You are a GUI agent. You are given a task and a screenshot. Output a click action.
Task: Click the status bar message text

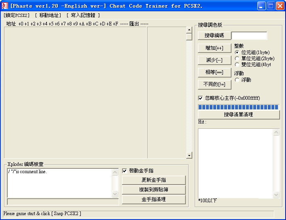point(42,214)
